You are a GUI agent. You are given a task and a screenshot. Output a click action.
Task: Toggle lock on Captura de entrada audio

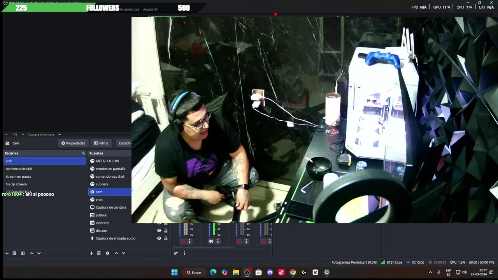tap(166, 238)
